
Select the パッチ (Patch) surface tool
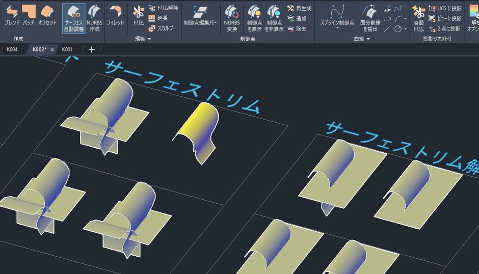(x=29, y=15)
